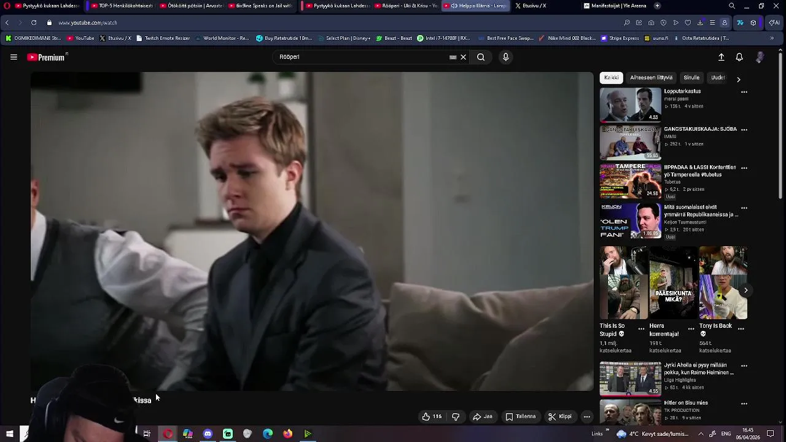Screen dimensions: 786x442
Task: Open more actions menu beside Klippi
Action: click(x=586, y=416)
